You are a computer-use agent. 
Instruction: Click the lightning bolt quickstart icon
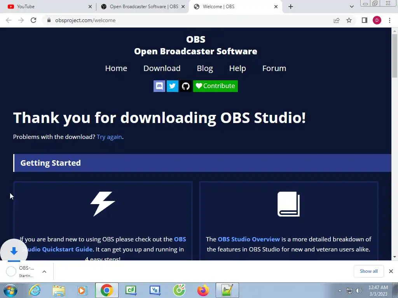(x=103, y=204)
